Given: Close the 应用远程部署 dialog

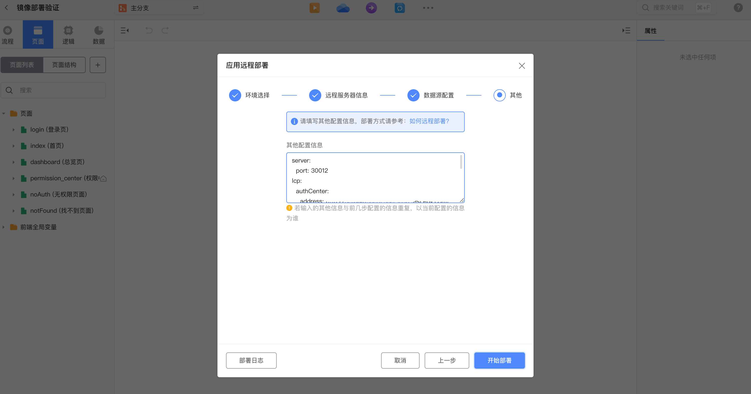Looking at the screenshot, I should click(x=522, y=66).
